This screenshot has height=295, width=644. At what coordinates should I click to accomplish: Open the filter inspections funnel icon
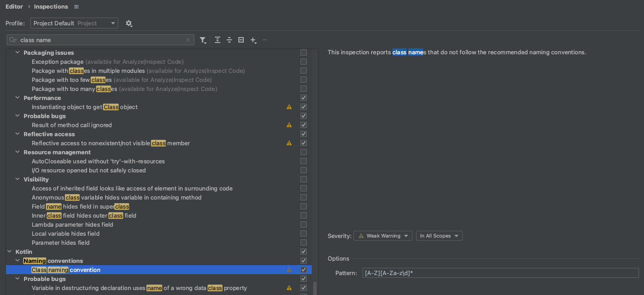[203, 40]
